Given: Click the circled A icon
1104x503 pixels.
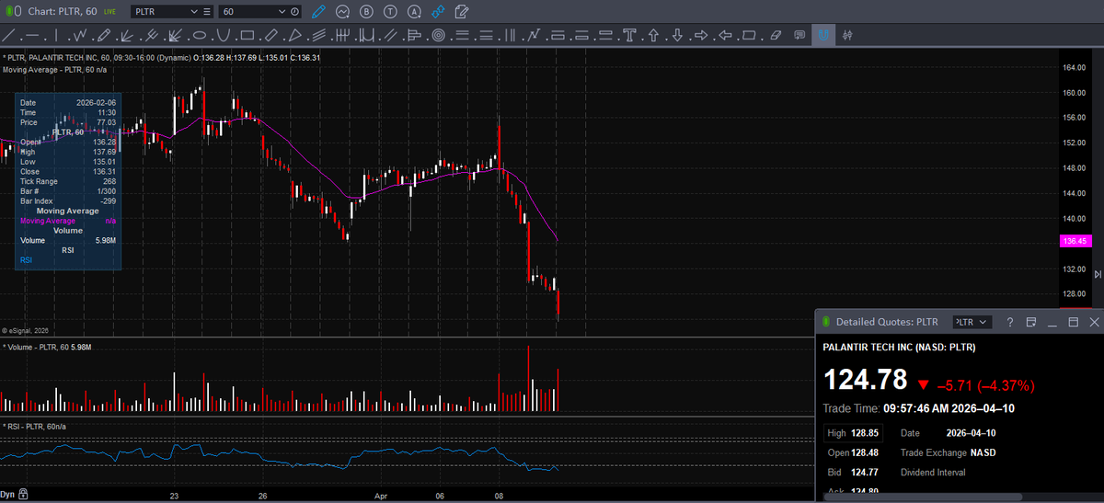Looking at the screenshot, I should tap(414, 12).
